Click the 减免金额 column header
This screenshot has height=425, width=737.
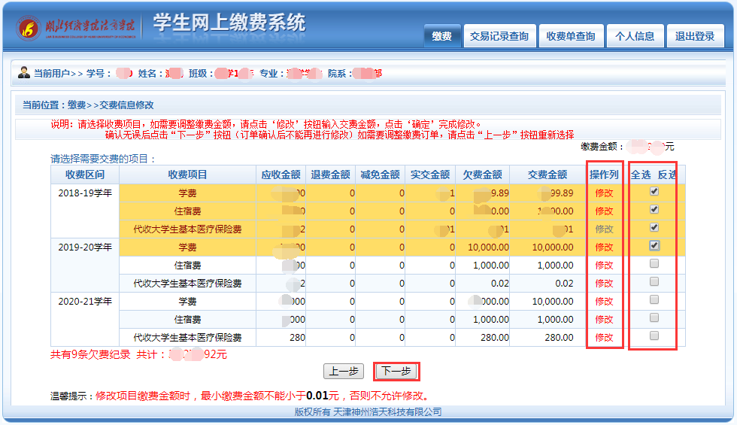pyautogui.click(x=381, y=175)
